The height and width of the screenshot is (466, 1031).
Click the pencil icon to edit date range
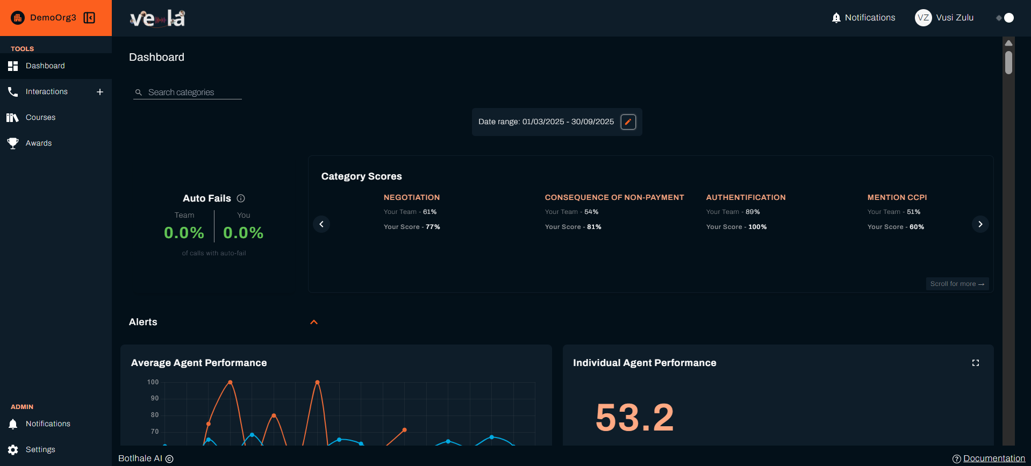tap(628, 122)
